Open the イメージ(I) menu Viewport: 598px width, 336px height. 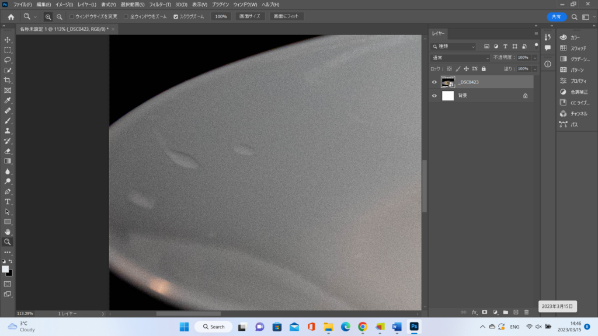point(64,5)
